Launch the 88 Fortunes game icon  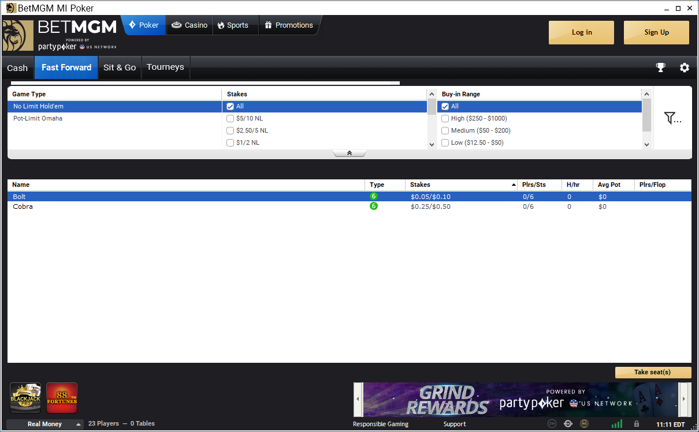tap(62, 398)
